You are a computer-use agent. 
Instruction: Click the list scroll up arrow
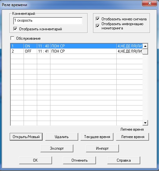(x=145, y=46)
